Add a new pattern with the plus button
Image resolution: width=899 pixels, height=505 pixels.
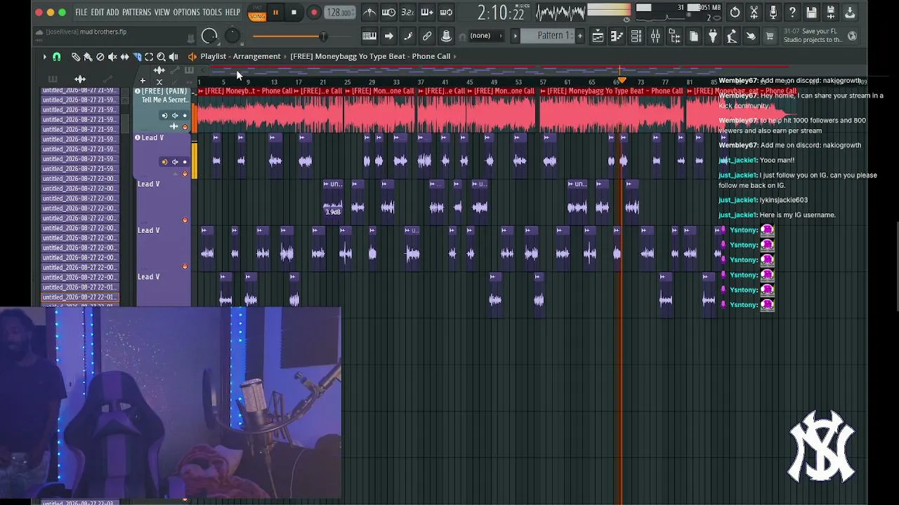(x=580, y=36)
